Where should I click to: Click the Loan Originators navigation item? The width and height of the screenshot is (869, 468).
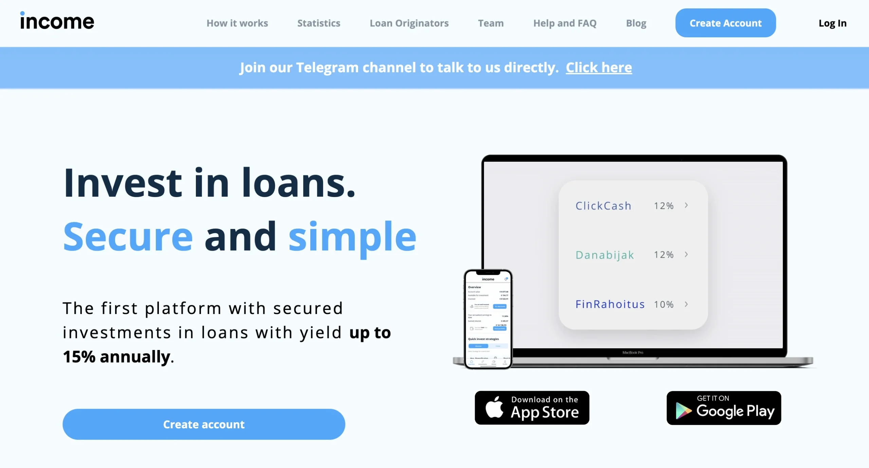[409, 23]
